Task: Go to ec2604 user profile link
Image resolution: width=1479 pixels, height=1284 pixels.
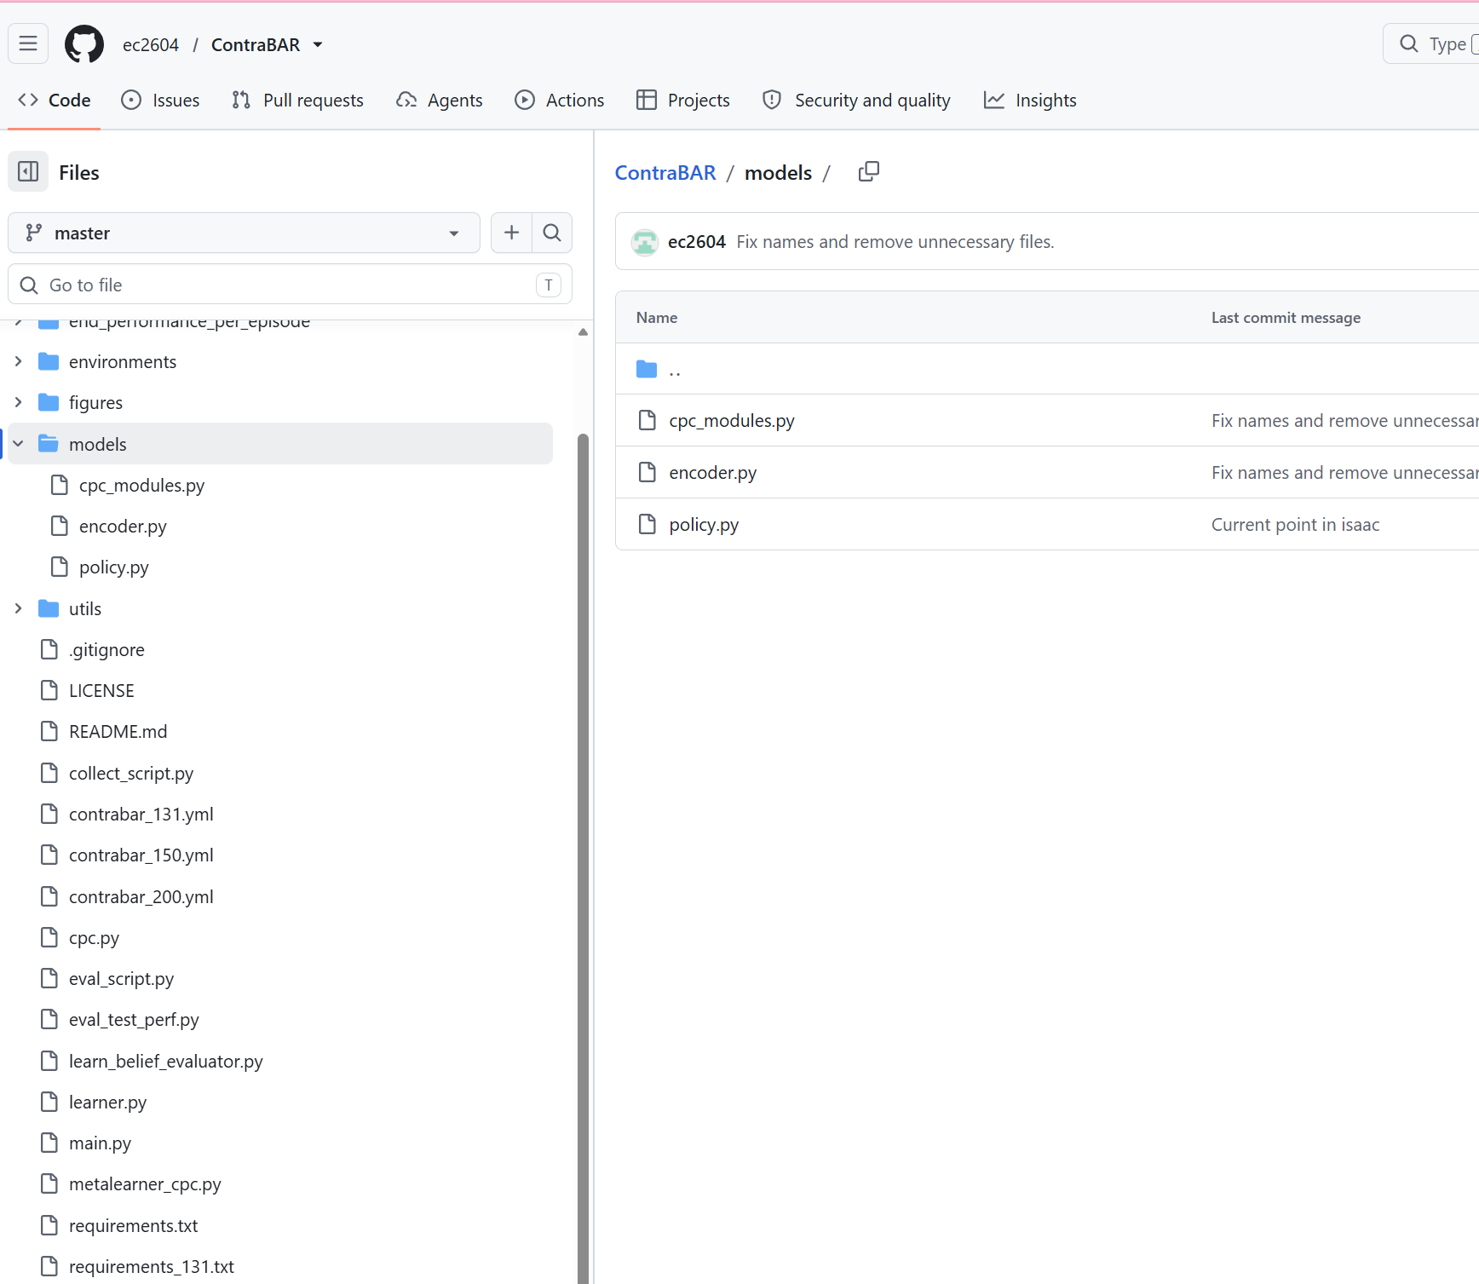Action: pyautogui.click(x=151, y=44)
